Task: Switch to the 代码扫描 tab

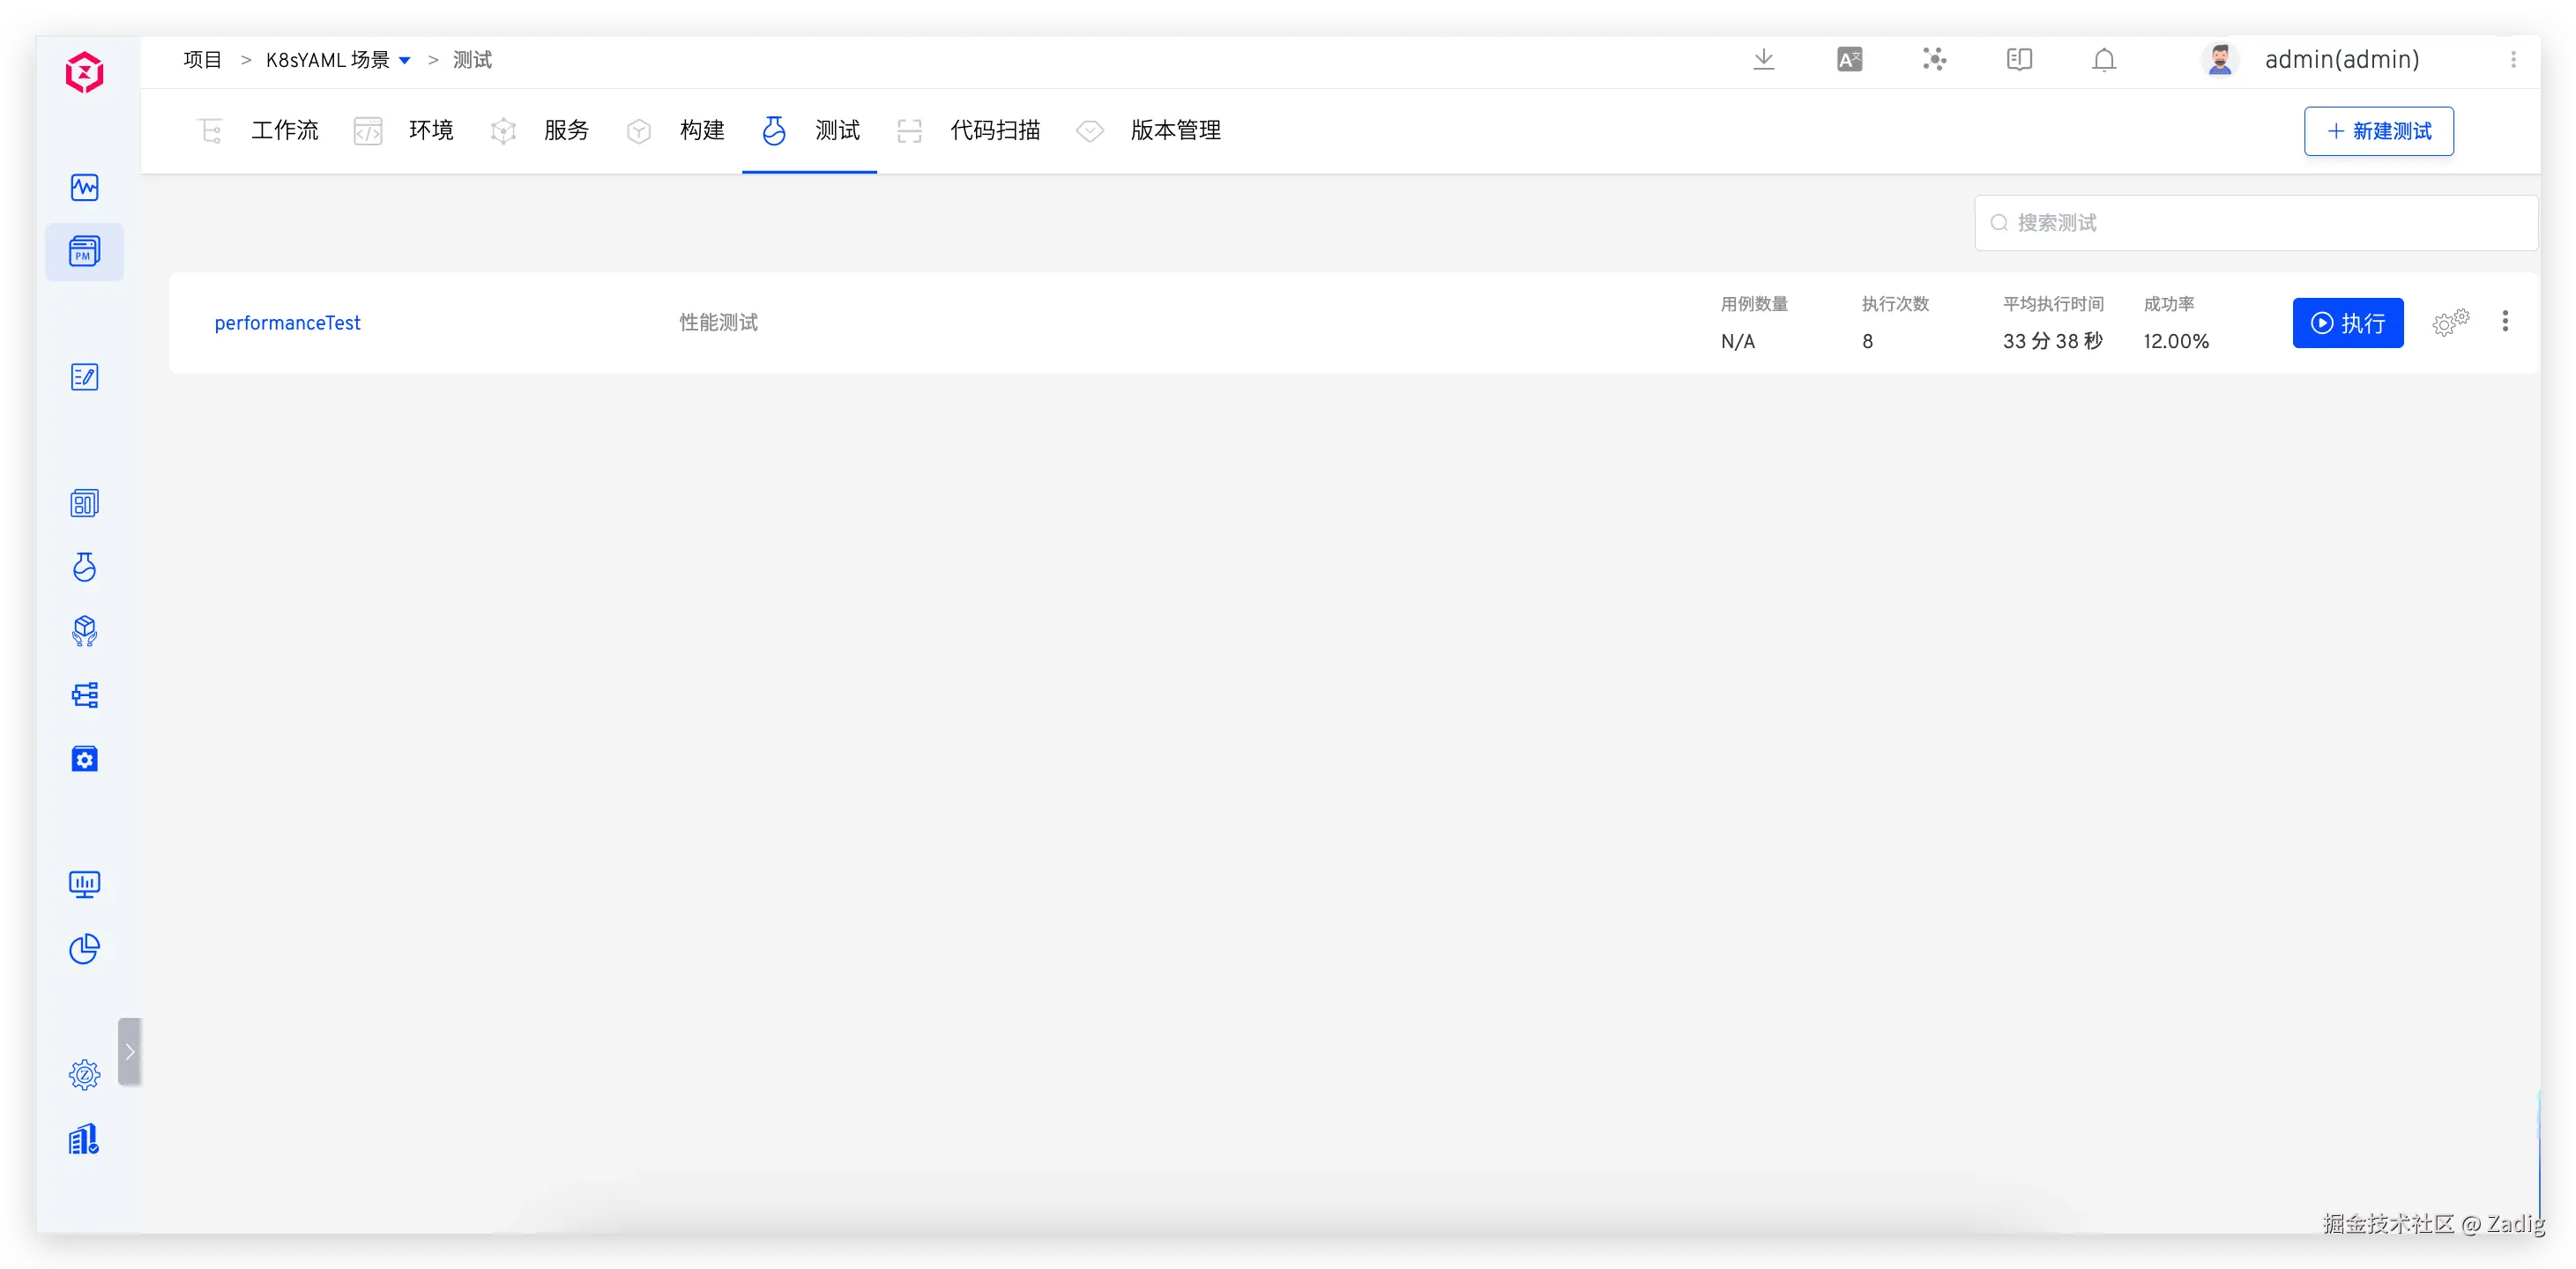Action: click(x=994, y=130)
